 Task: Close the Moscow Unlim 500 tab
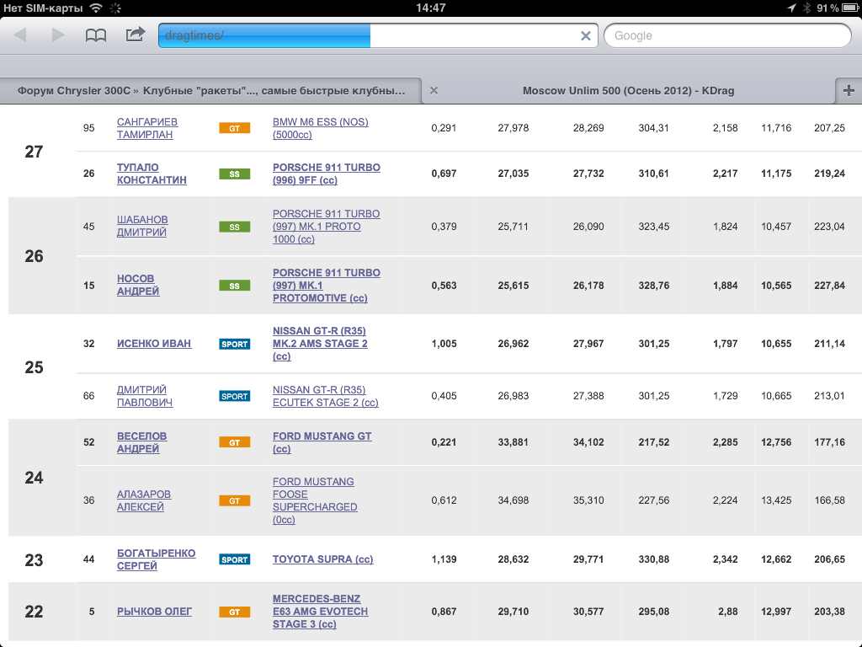(434, 91)
